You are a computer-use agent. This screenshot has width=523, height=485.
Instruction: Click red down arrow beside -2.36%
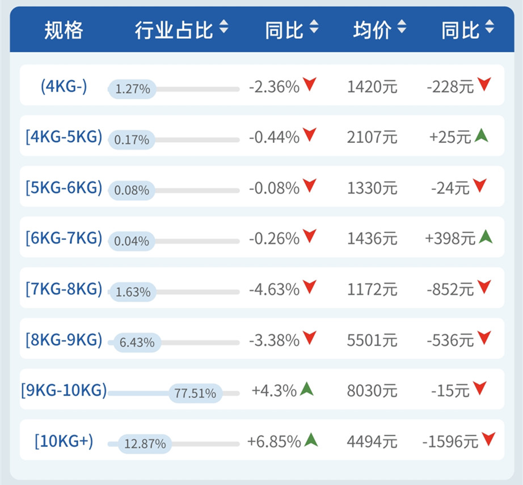click(309, 85)
